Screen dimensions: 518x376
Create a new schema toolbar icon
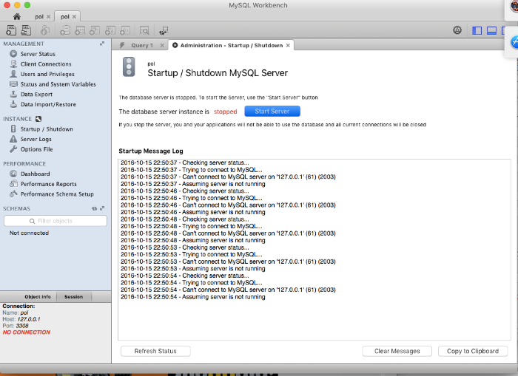tap(65, 30)
